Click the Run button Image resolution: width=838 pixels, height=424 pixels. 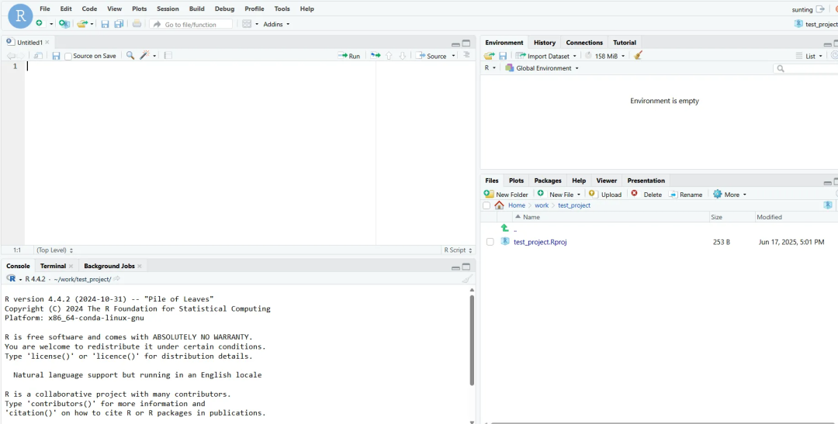(x=349, y=56)
